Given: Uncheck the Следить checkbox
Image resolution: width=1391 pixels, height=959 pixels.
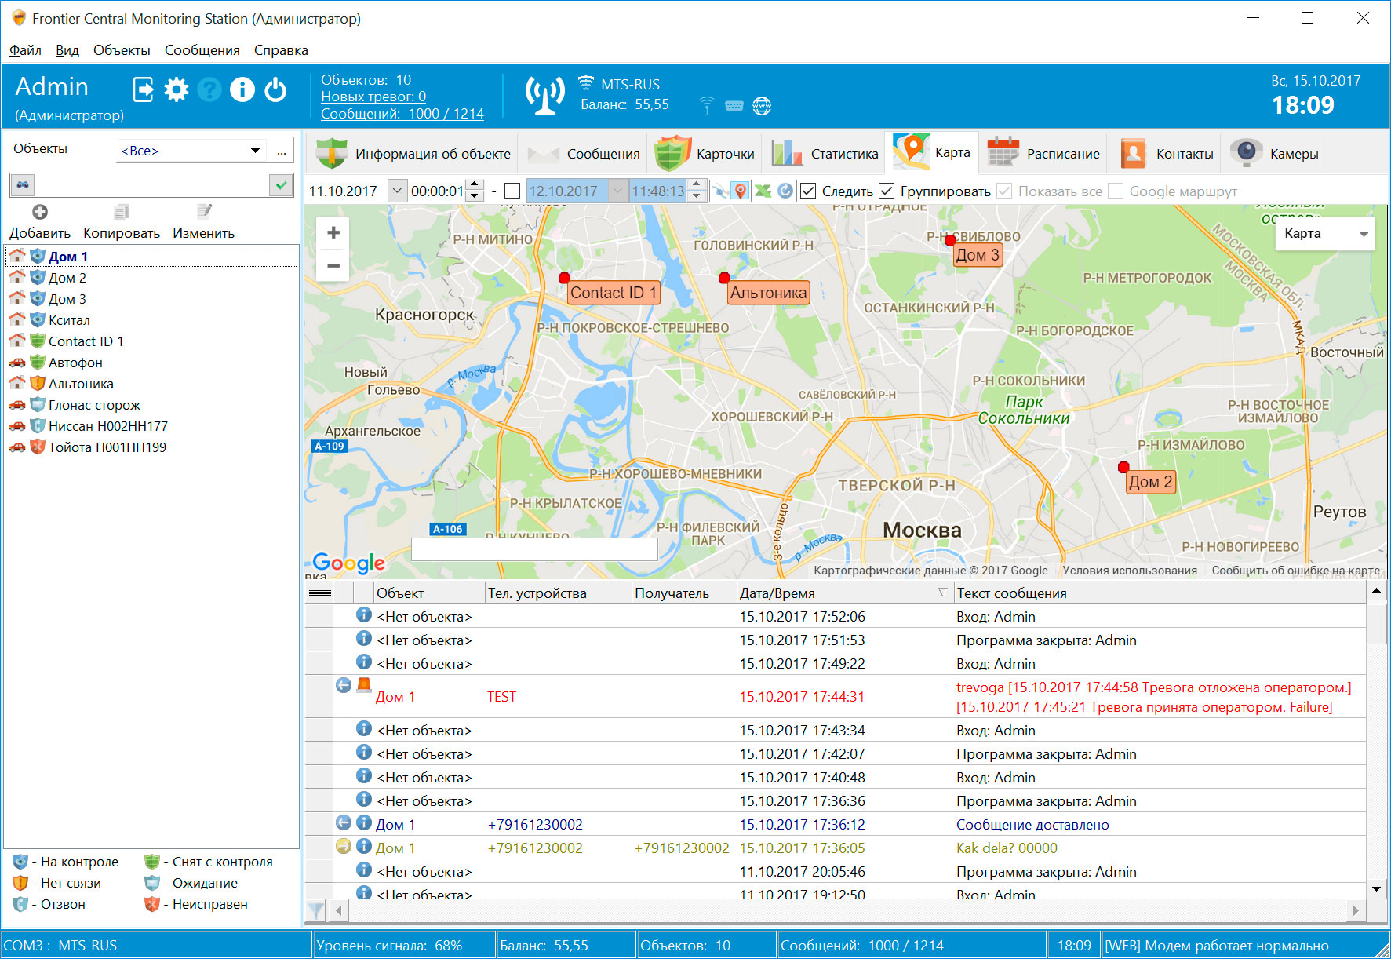Looking at the screenshot, I should [x=808, y=191].
